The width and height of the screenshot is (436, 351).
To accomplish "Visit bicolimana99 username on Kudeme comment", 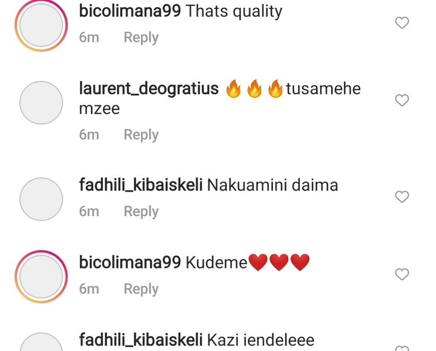I will [x=130, y=263].
